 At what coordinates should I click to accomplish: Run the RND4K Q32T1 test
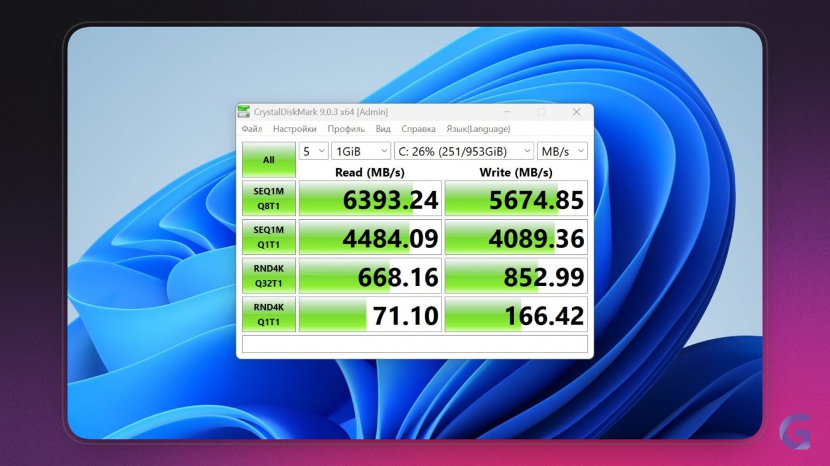269,276
